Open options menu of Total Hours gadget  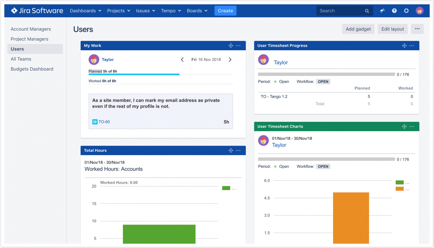tap(238, 150)
